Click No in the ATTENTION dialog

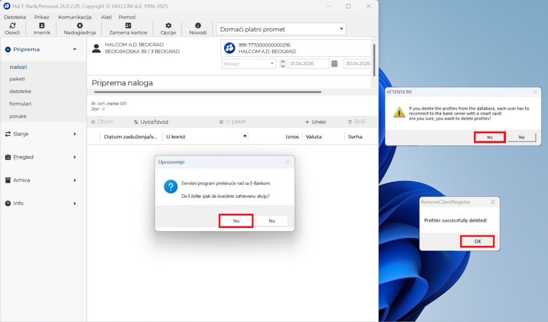pyautogui.click(x=521, y=137)
